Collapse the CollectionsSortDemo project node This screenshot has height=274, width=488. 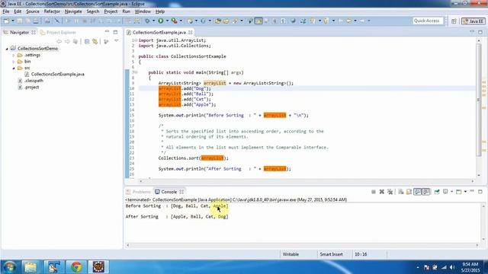point(7,49)
